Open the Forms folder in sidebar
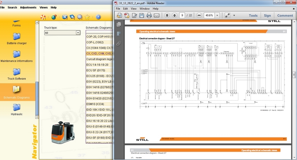Image resolution: width=297 pixels, height=160 pixels. coord(16,23)
